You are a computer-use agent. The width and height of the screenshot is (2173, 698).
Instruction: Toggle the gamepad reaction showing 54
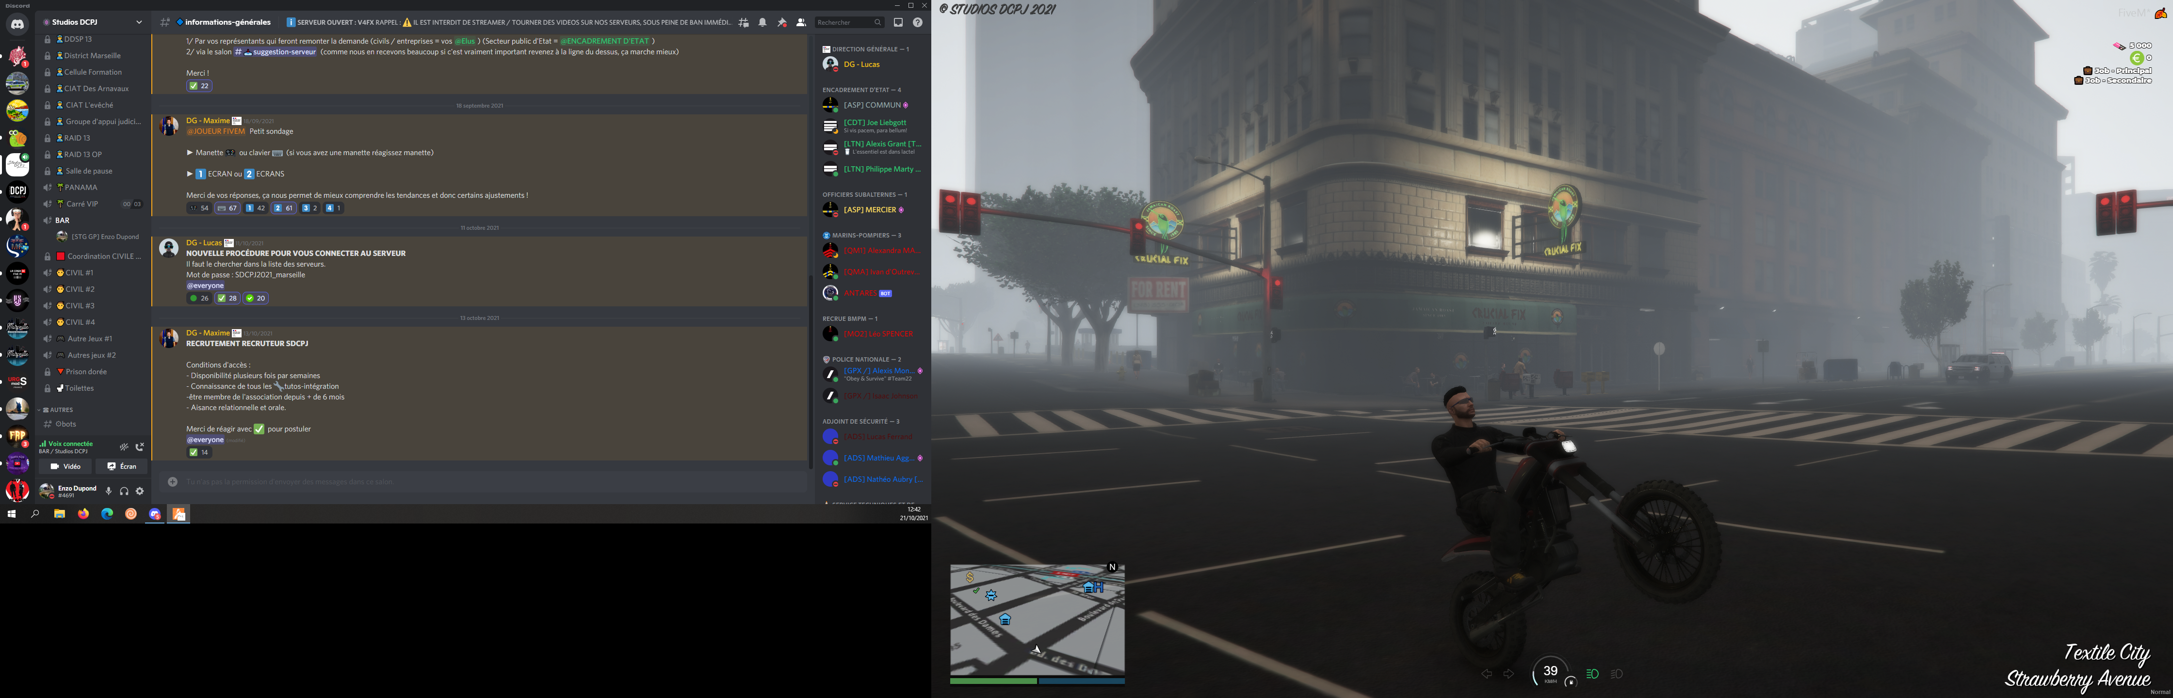(199, 208)
